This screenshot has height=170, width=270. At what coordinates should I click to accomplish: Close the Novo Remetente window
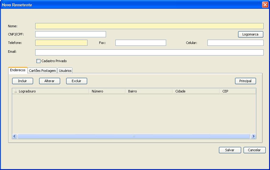coord(265,5)
